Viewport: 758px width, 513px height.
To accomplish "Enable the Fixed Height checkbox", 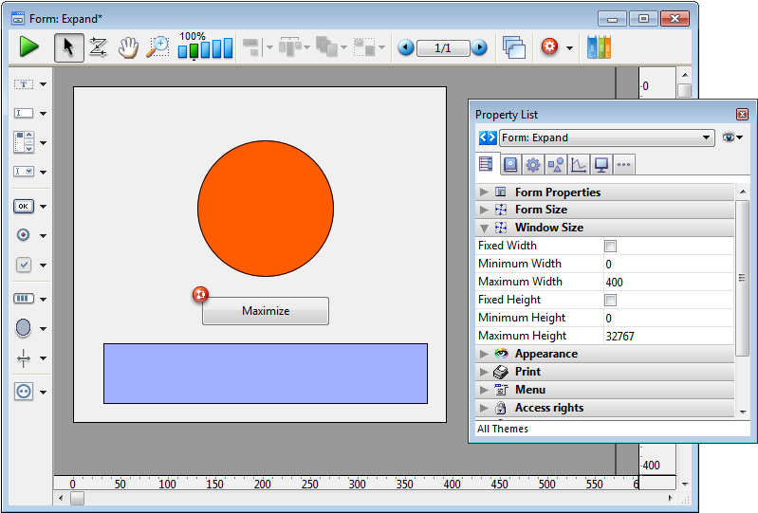I will [x=611, y=300].
